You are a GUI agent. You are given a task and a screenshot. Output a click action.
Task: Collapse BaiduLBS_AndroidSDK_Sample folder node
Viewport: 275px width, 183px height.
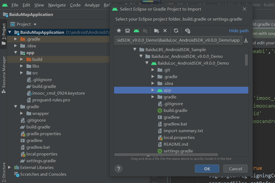click(135, 50)
